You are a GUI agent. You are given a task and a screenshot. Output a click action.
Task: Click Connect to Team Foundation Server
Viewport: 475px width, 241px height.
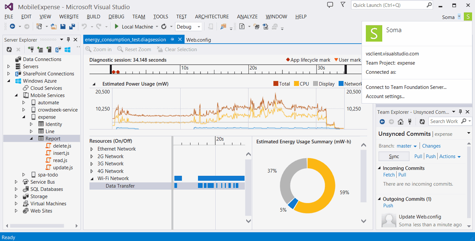tap(406, 87)
